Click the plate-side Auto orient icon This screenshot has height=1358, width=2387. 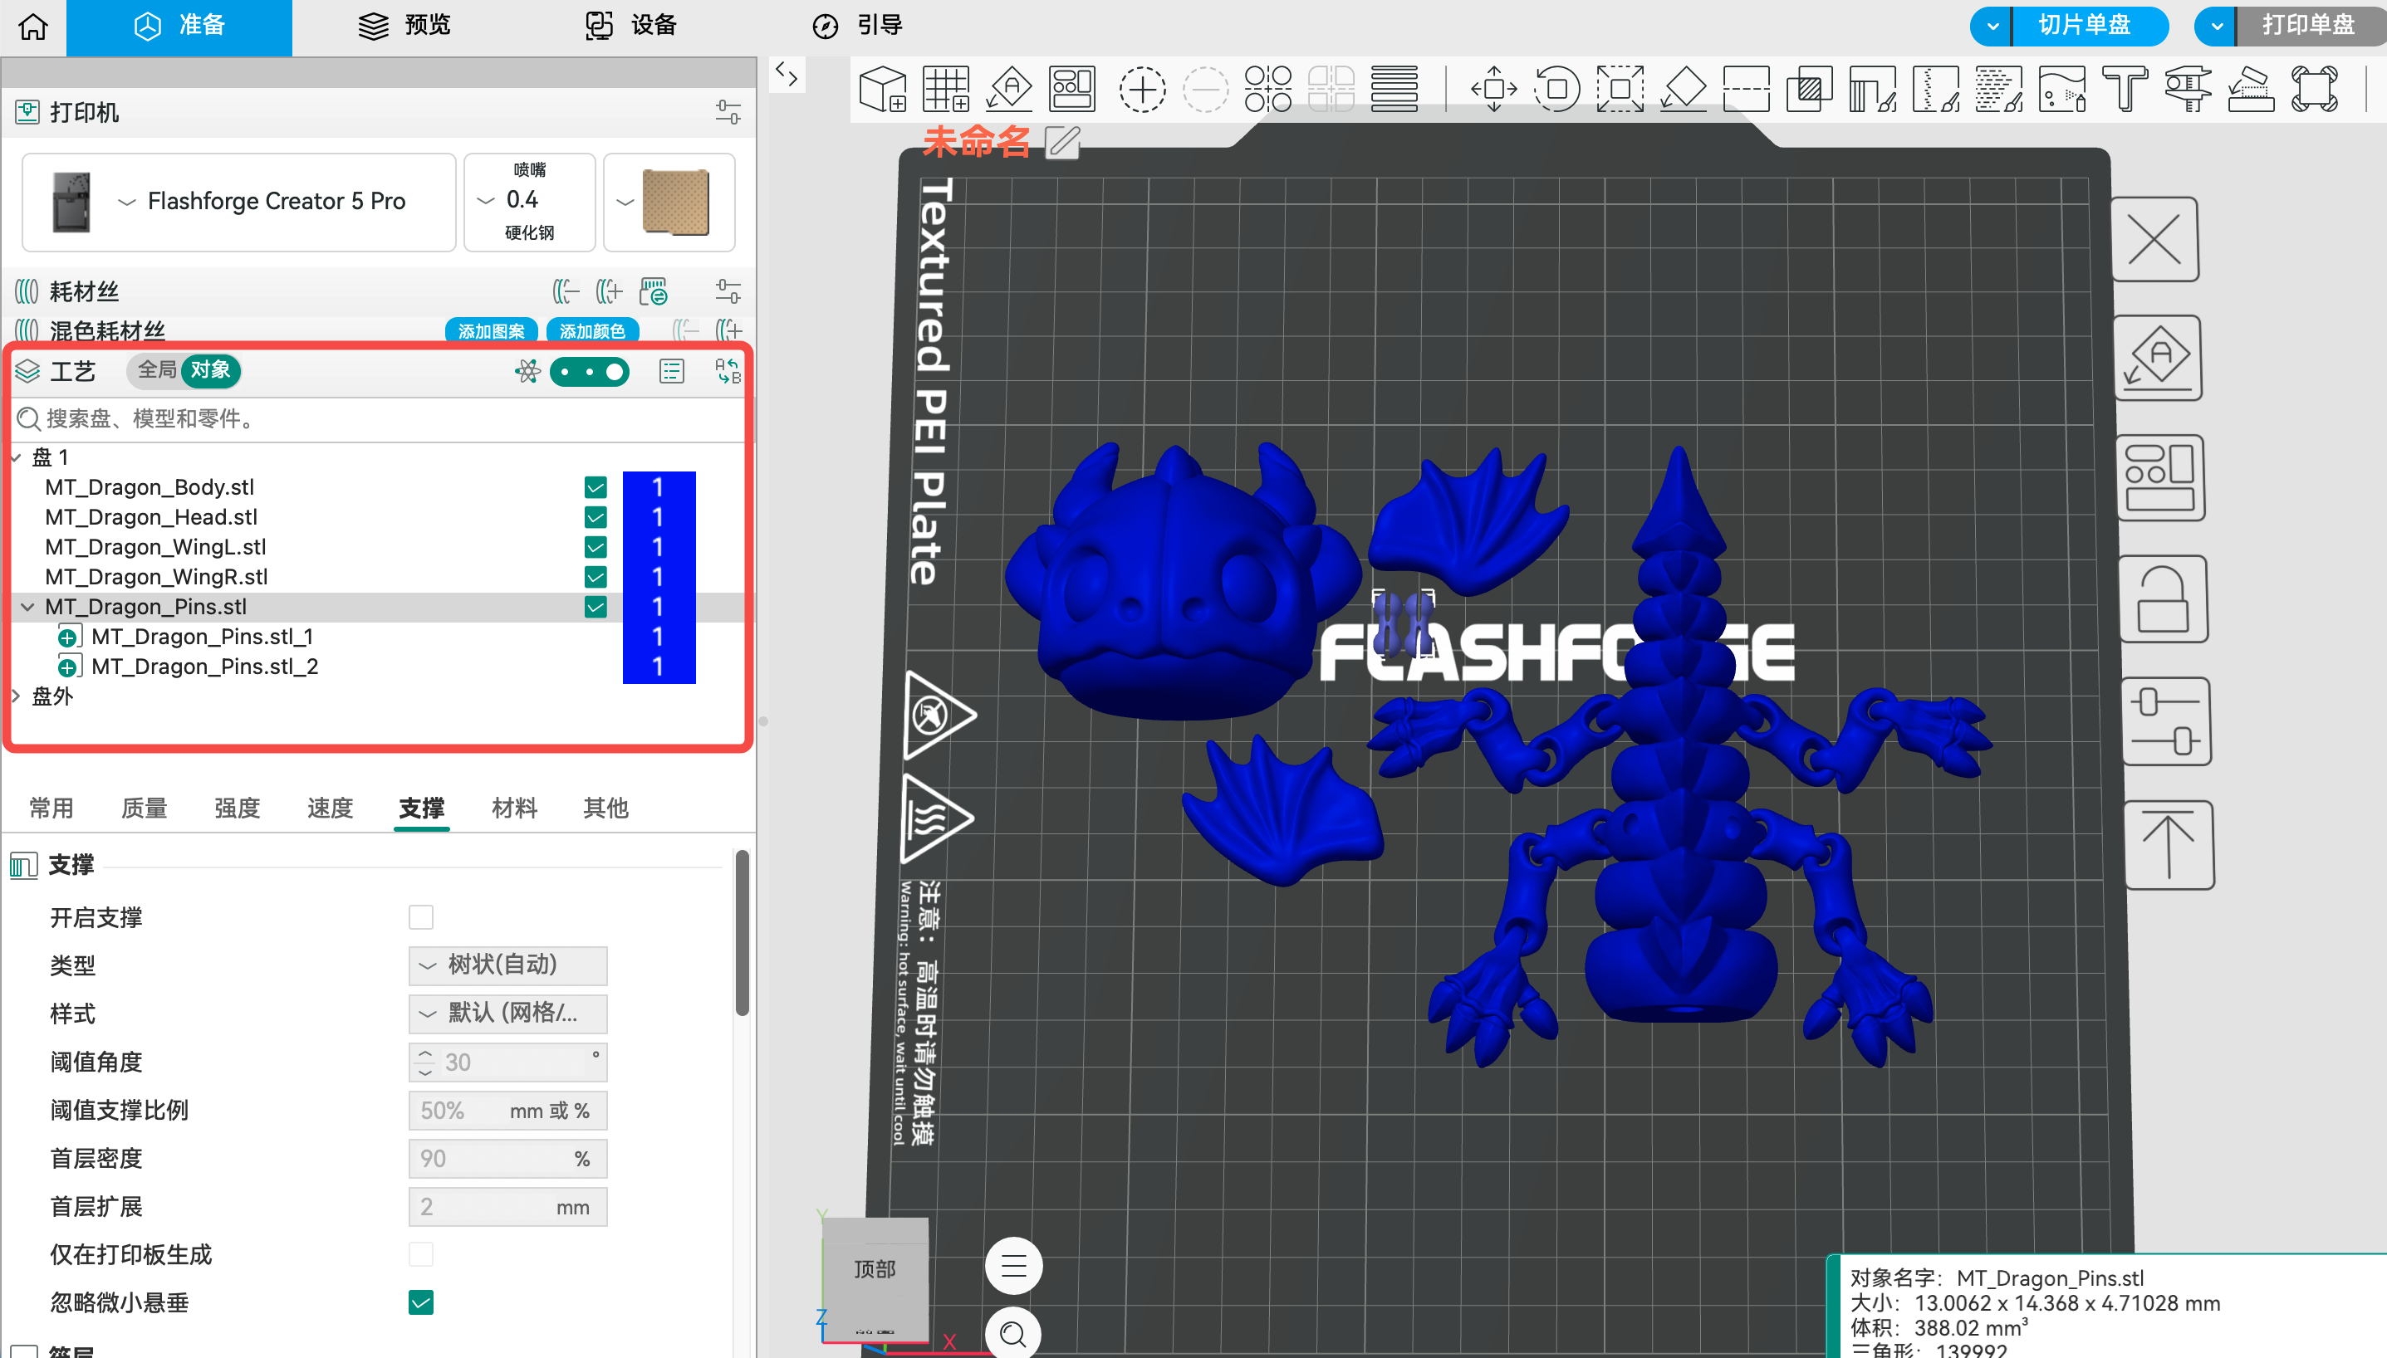coord(2158,358)
